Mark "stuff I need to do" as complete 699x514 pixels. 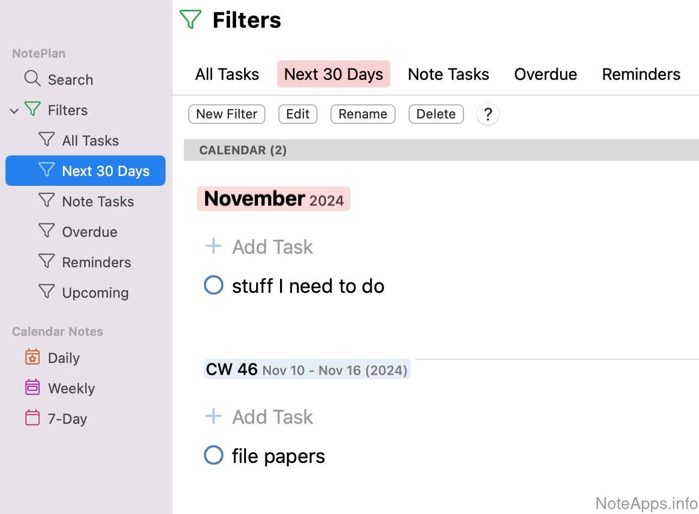point(213,285)
